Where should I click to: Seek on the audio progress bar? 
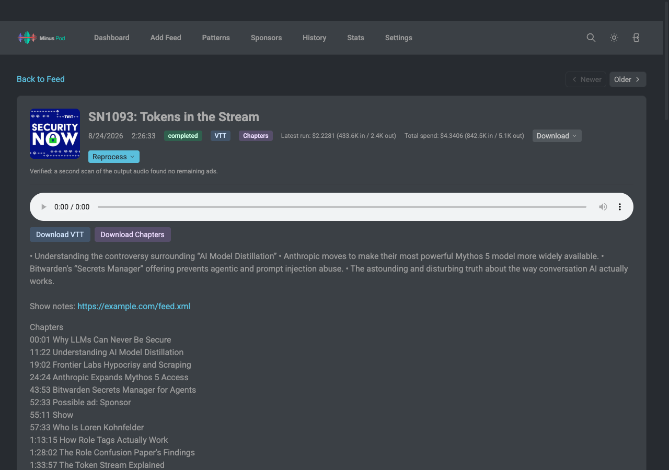[342, 207]
